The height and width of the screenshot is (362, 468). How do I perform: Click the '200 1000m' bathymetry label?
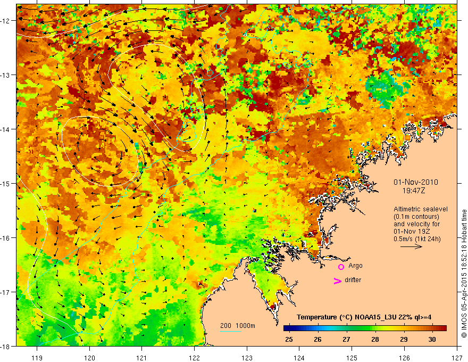[238, 326]
